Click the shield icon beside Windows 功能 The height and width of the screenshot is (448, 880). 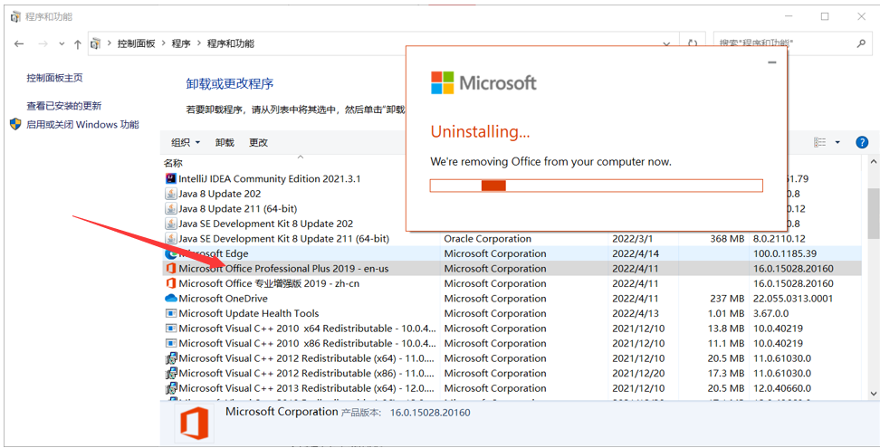pyautogui.click(x=15, y=124)
